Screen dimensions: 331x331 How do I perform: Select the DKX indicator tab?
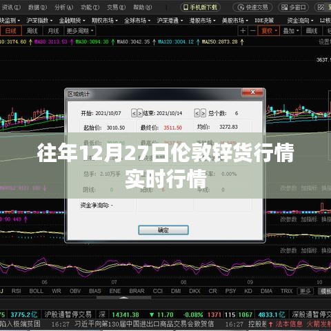click(194, 291)
